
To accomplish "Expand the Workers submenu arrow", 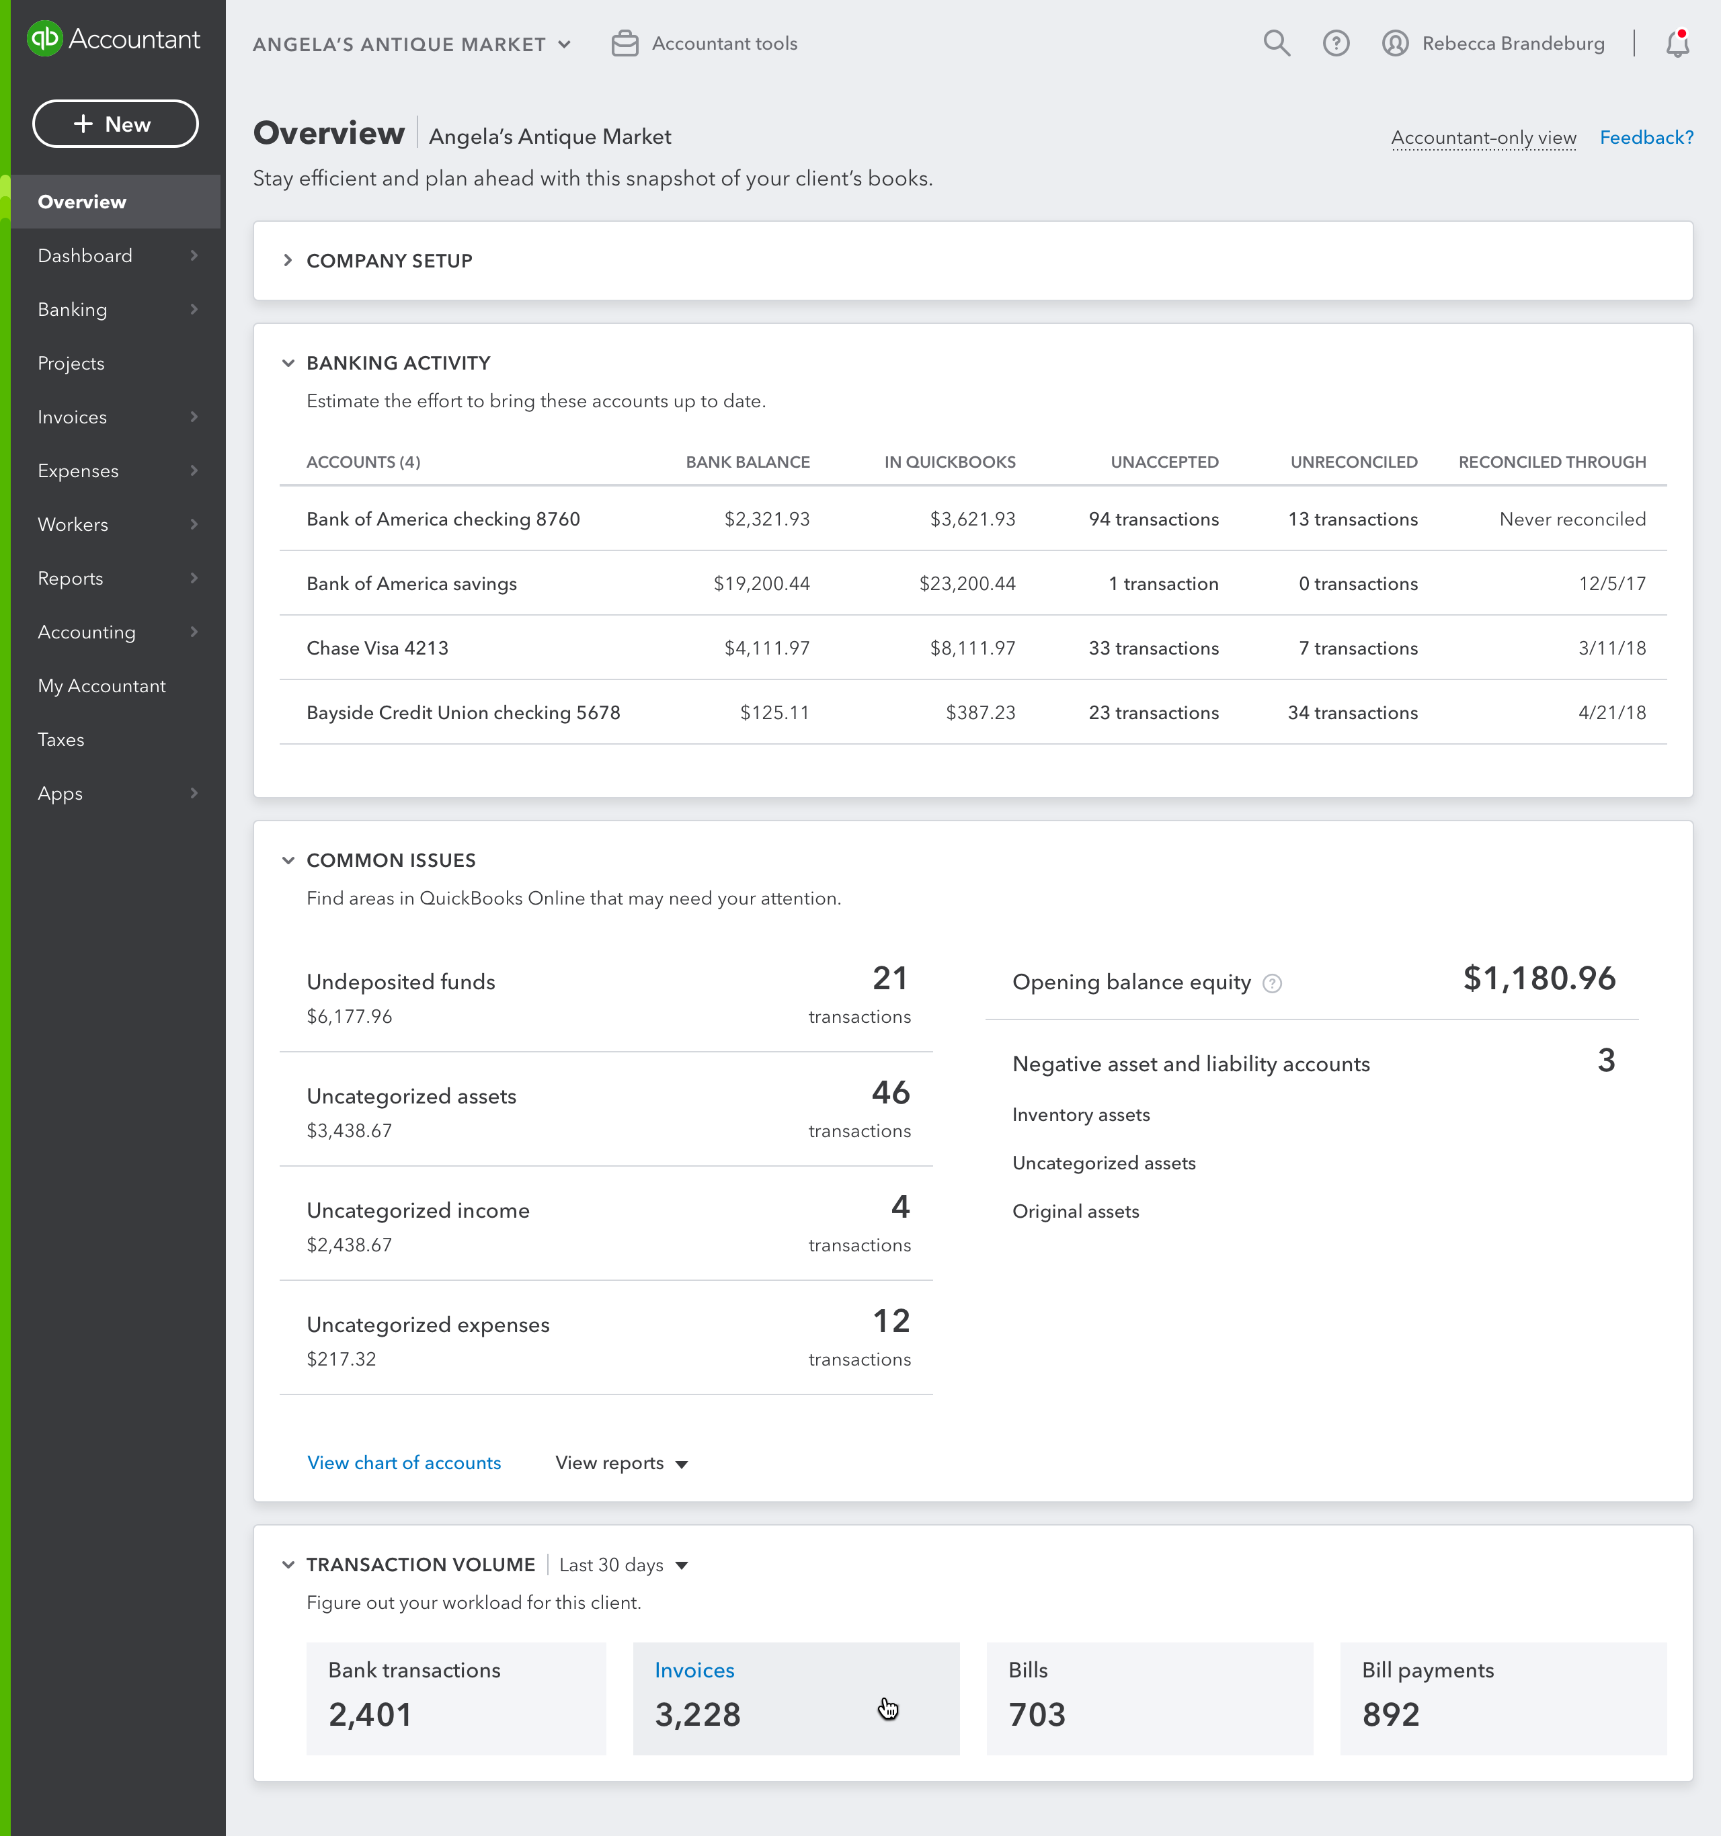I will point(194,524).
